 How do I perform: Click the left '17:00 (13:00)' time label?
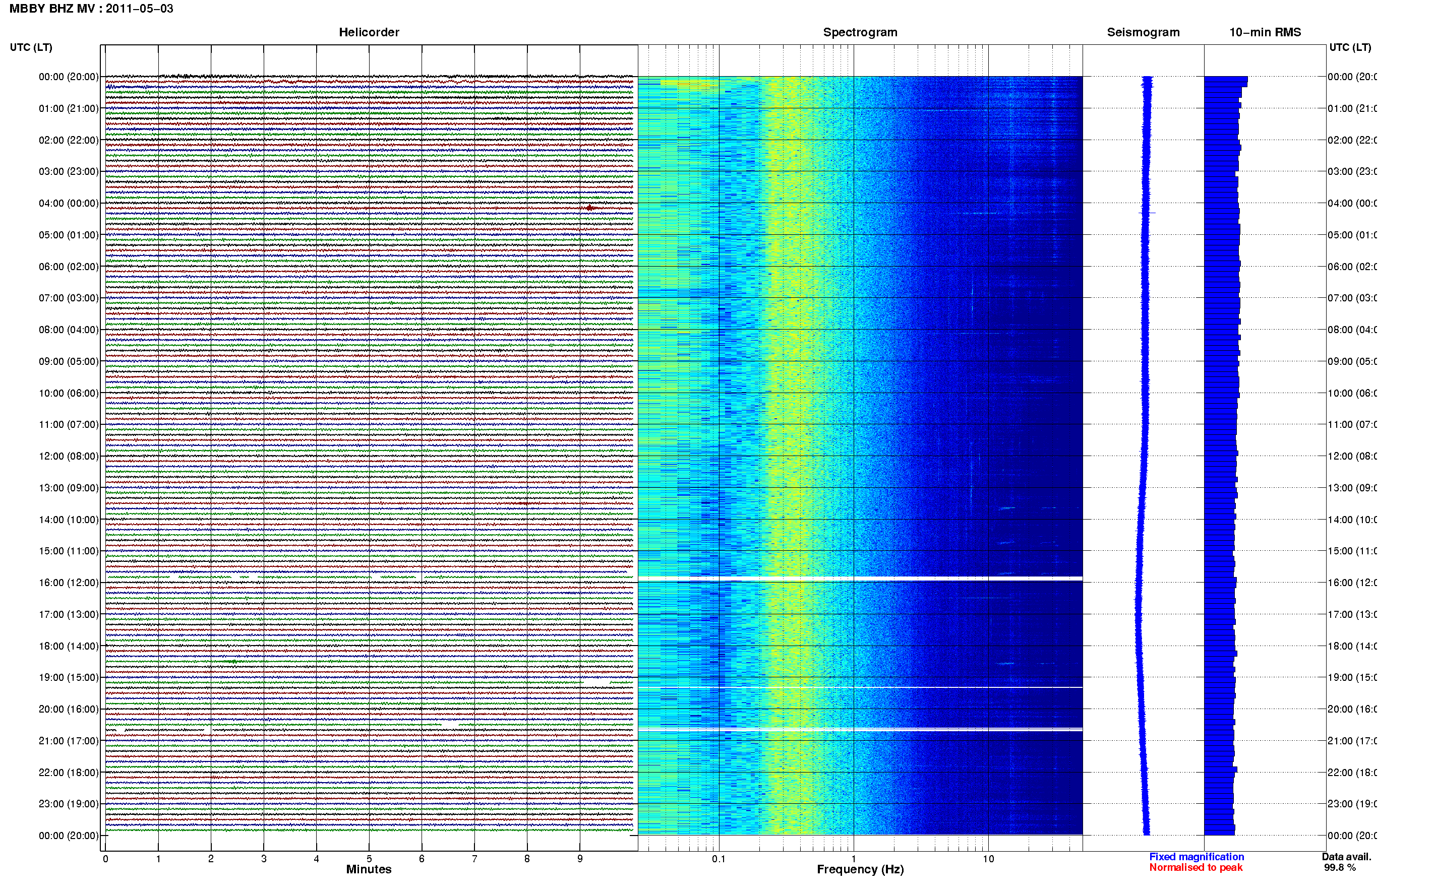(x=69, y=614)
